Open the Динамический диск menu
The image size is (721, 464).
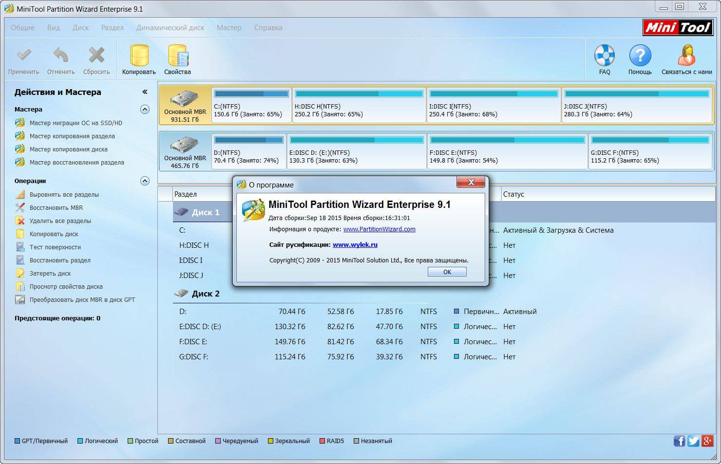coord(170,28)
